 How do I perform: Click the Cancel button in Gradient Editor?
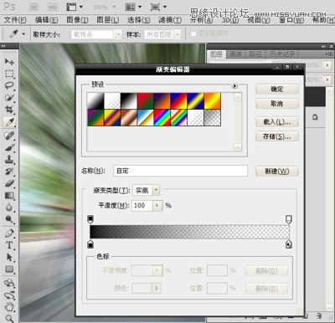(x=277, y=104)
